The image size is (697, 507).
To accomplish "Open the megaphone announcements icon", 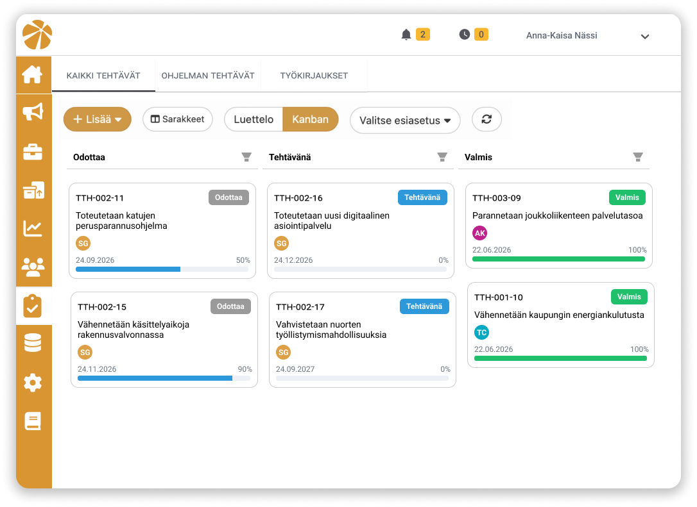I will [33, 112].
